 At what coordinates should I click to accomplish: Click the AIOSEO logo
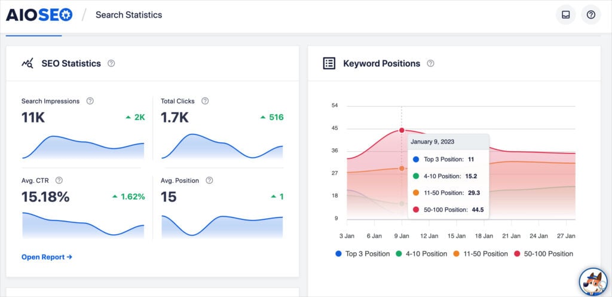(39, 15)
